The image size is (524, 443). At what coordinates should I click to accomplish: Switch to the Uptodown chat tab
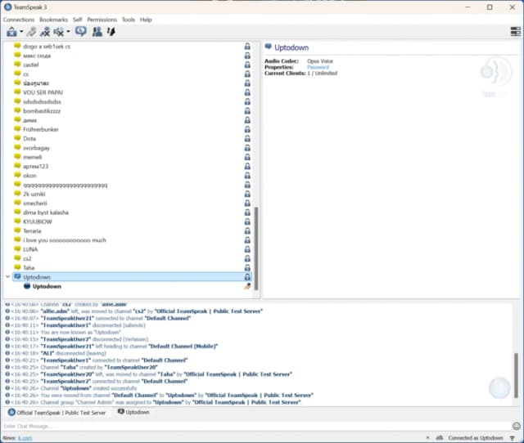point(133,412)
